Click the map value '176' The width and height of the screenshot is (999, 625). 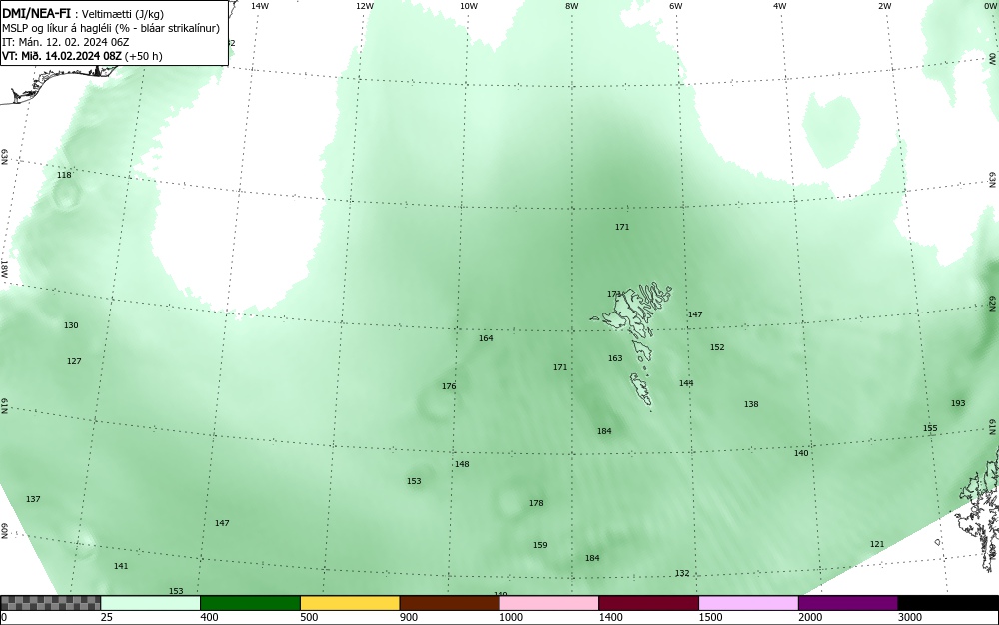(x=449, y=387)
